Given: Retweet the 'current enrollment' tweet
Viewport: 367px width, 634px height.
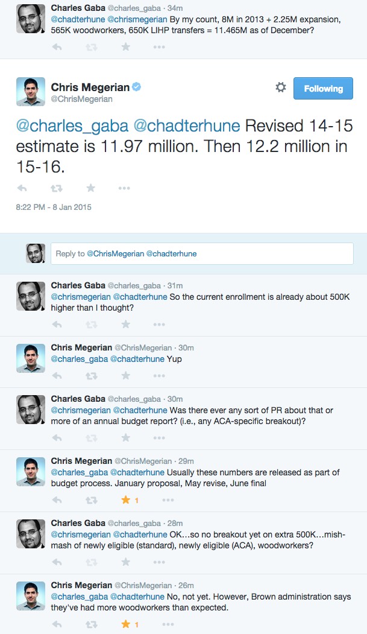Looking at the screenshot, I should [x=92, y=325].
